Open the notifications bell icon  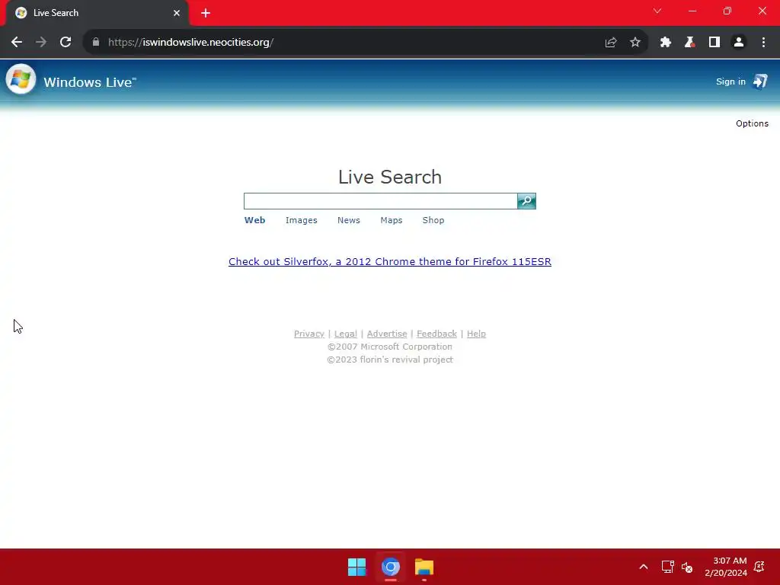pyautogui.click(x=759, y=567)
